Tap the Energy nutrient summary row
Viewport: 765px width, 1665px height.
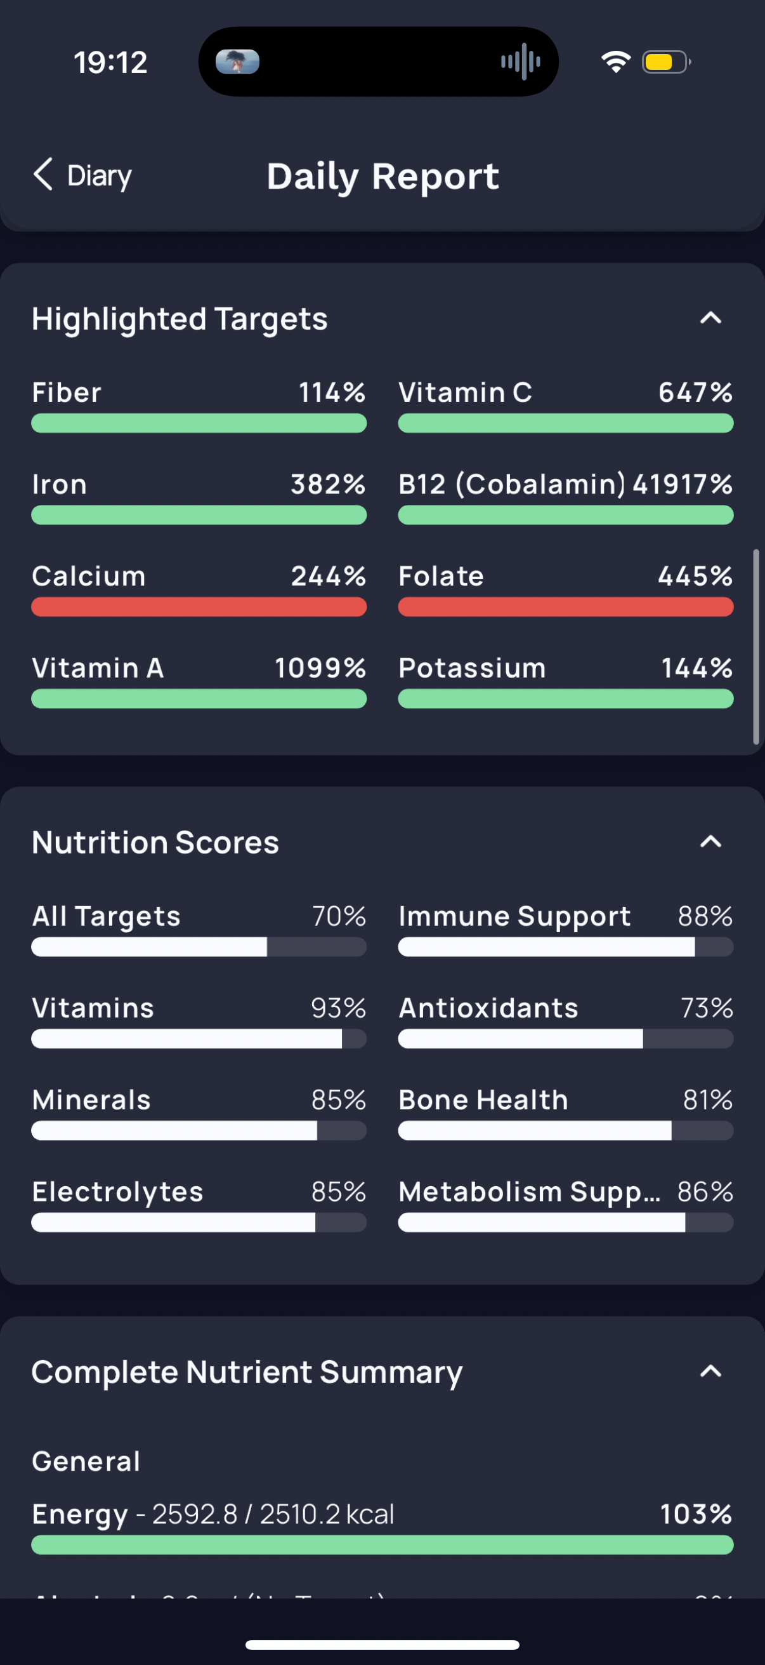pos(382,1527)
